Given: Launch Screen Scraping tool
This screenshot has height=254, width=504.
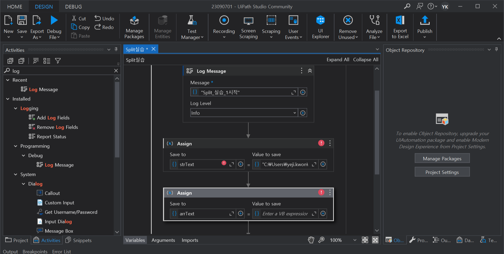Looking at the screenshot, I should [x=248, y=28].
